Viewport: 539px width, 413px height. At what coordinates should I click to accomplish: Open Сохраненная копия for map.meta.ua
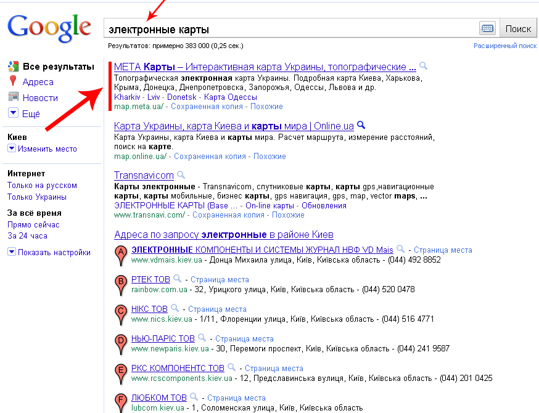[207, 107]
